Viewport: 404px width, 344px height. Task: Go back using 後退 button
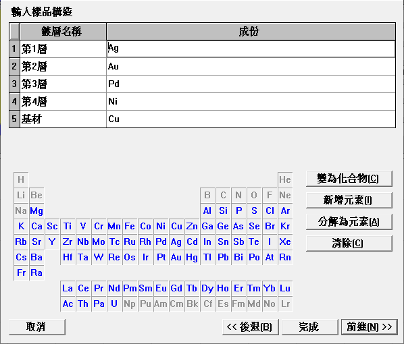pyautogui.click(x=250, y=327)
